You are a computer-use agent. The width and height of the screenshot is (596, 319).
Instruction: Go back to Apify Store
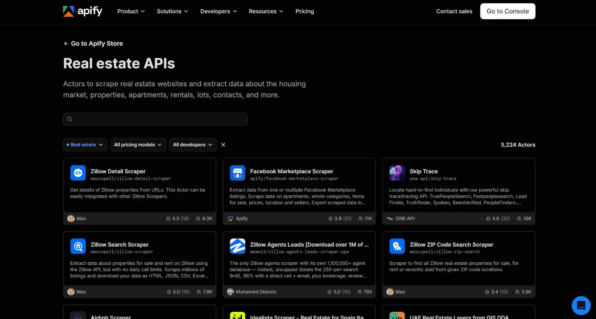[93, 44]
